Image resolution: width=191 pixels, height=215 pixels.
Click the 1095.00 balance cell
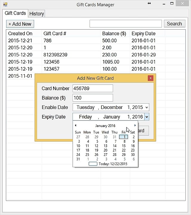(111, 62)
